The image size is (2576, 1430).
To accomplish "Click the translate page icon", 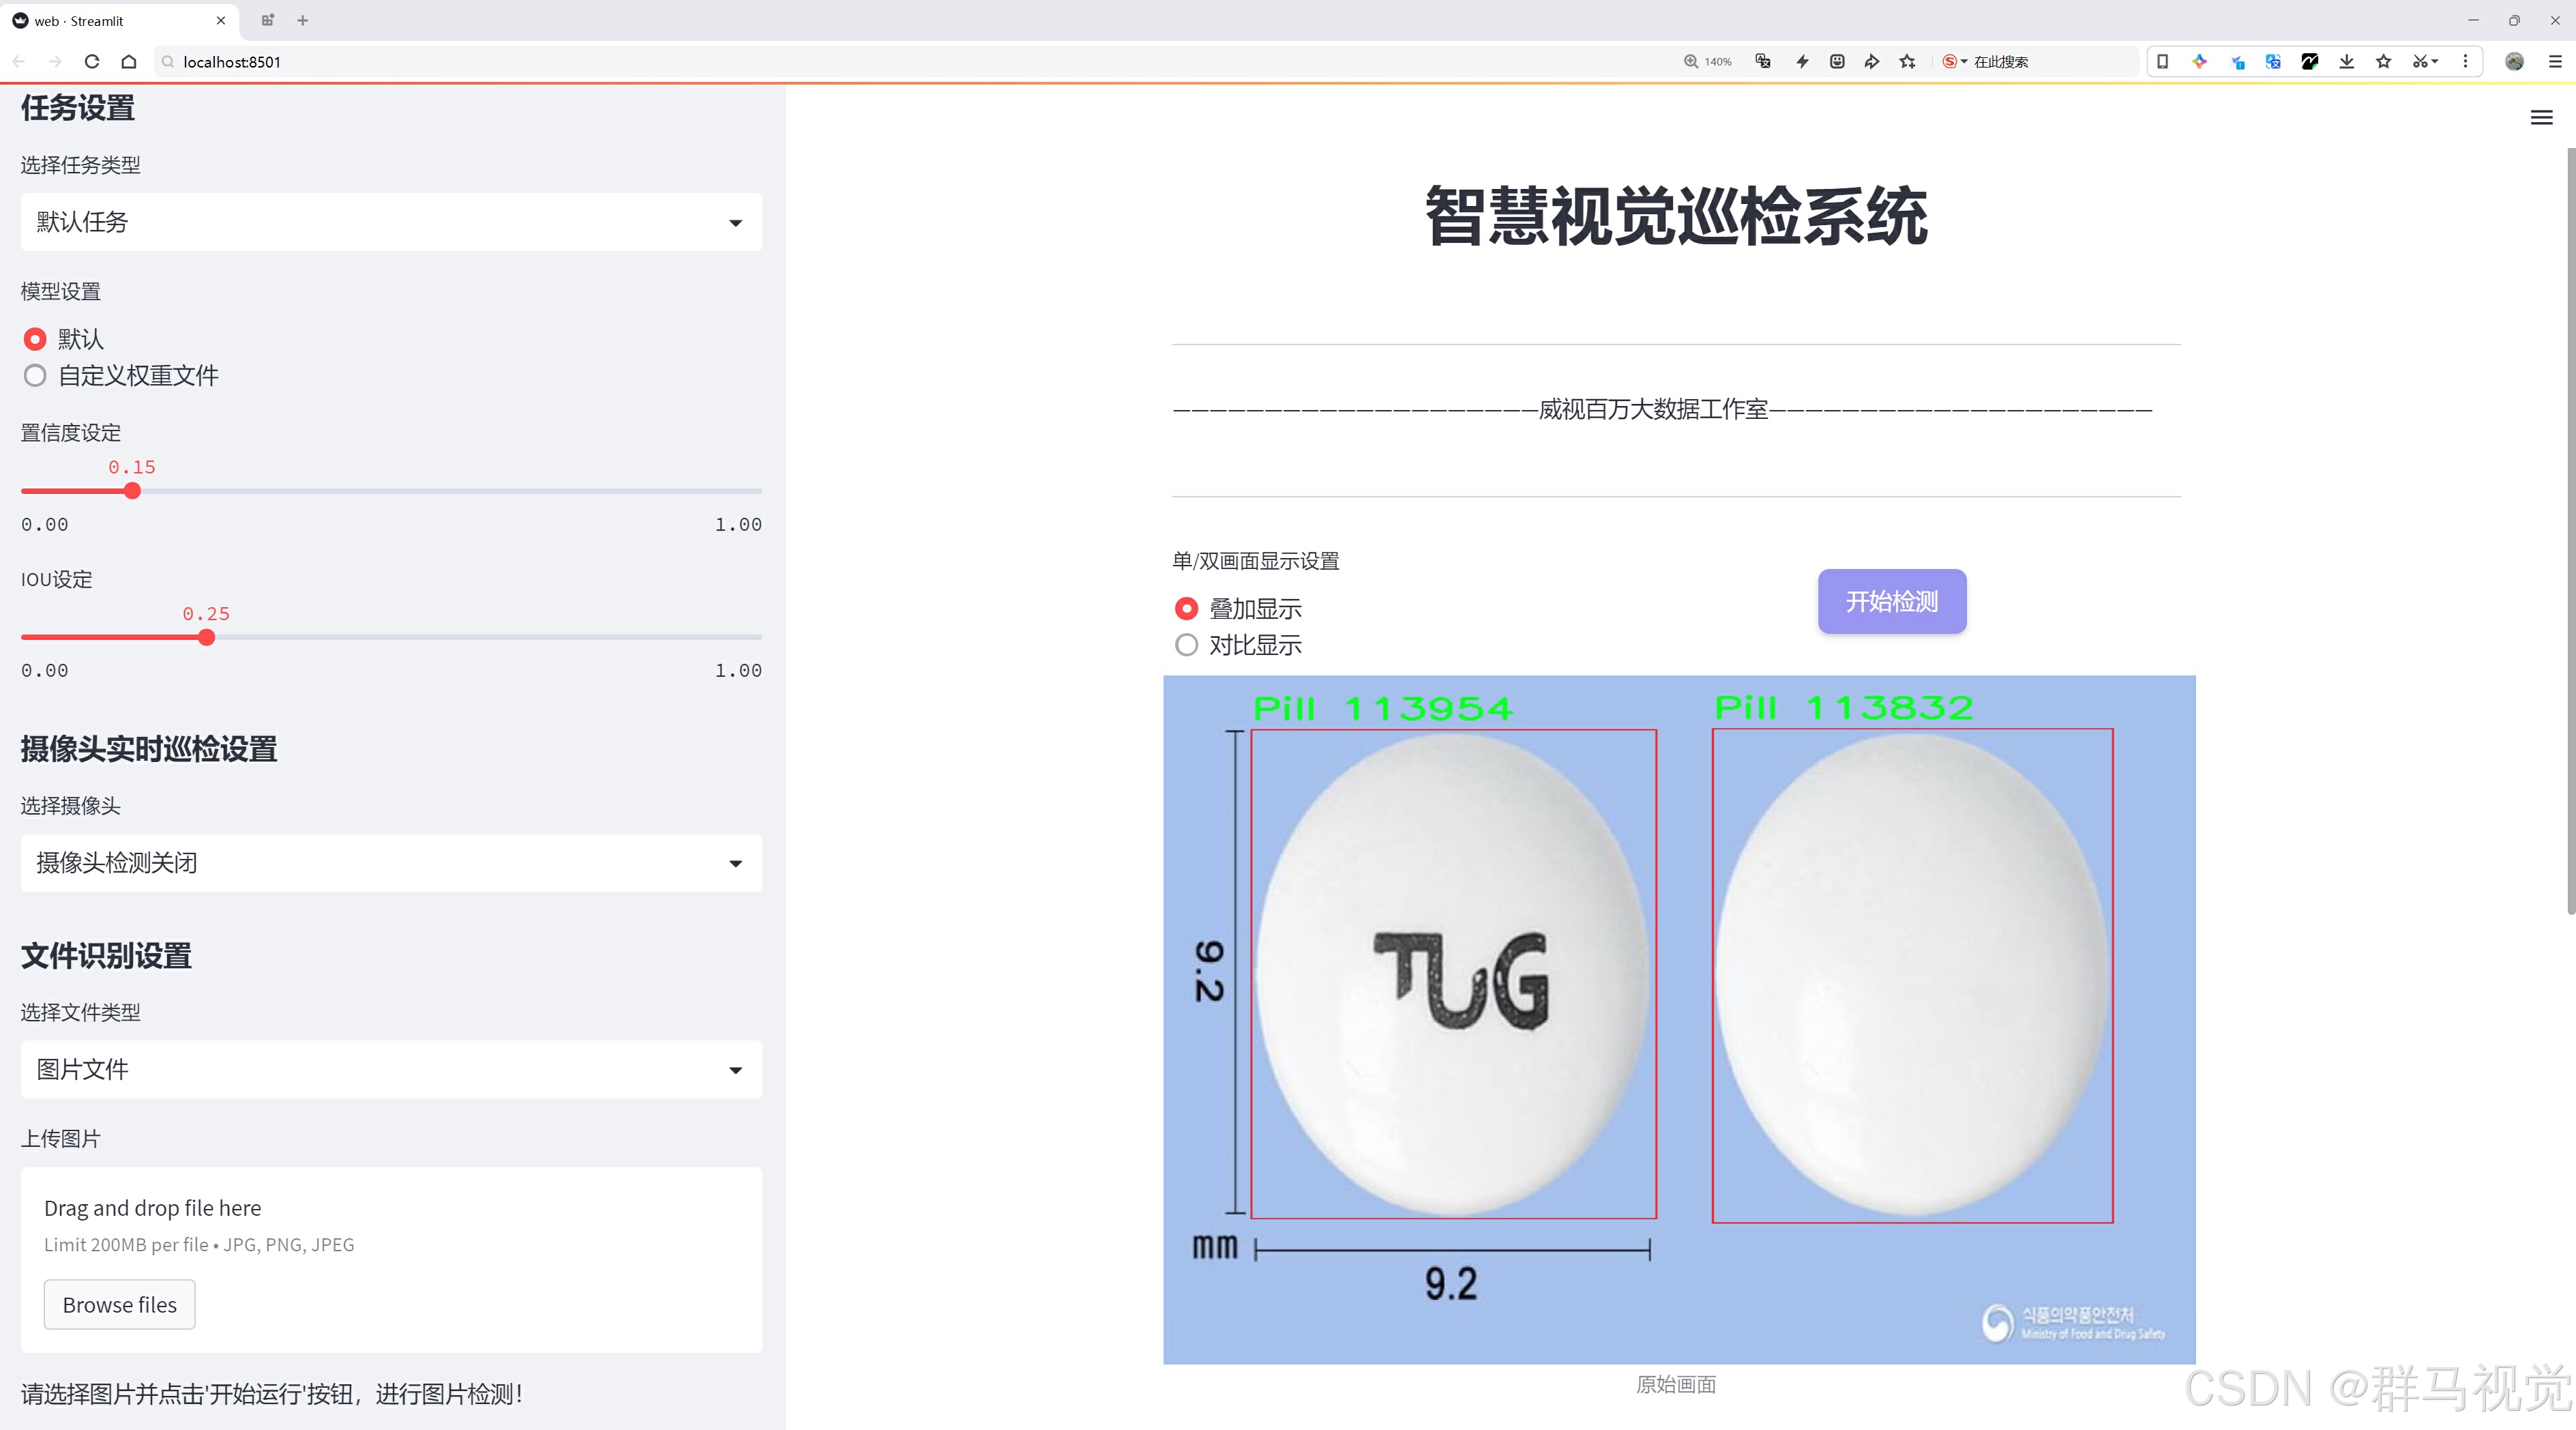I will click(x=1763, y=62).
